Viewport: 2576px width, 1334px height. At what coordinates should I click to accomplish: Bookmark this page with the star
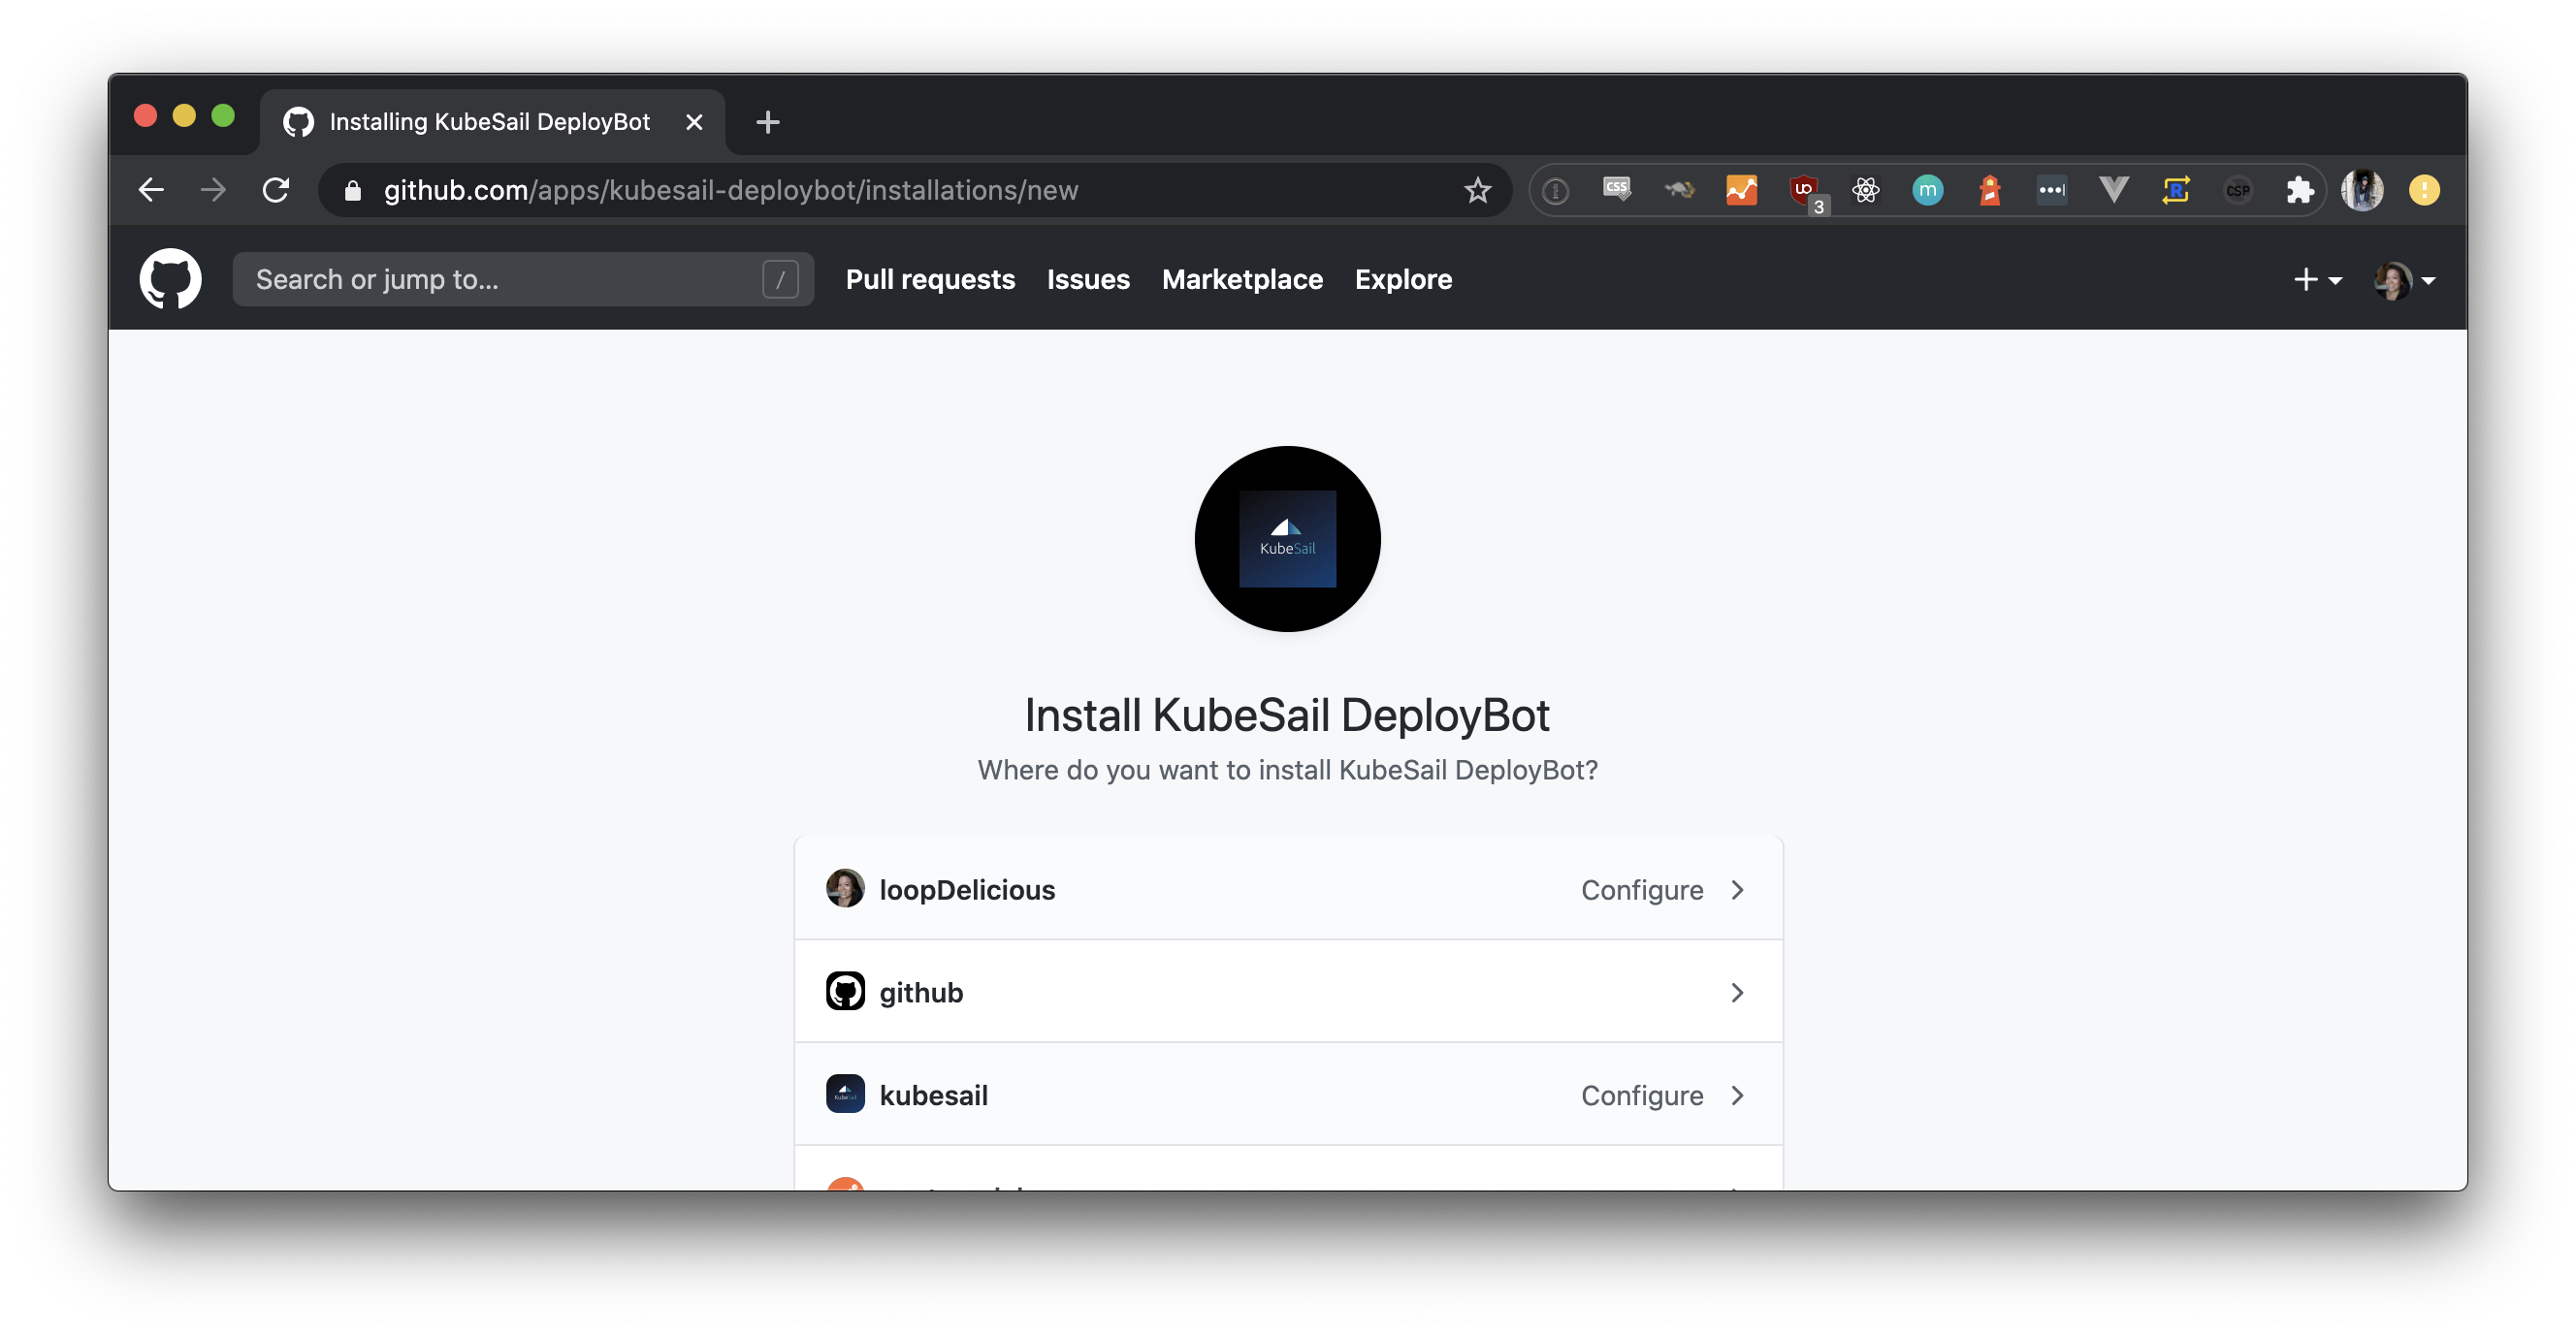pos(1477,190)
